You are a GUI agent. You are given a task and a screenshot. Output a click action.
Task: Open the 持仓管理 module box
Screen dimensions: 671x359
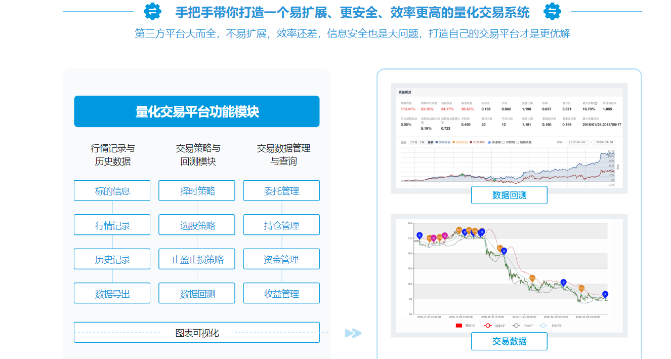click(x=281, y=225)
